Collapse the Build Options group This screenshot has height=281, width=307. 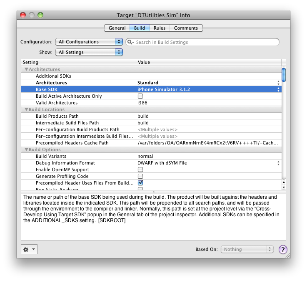coord(26,149)
